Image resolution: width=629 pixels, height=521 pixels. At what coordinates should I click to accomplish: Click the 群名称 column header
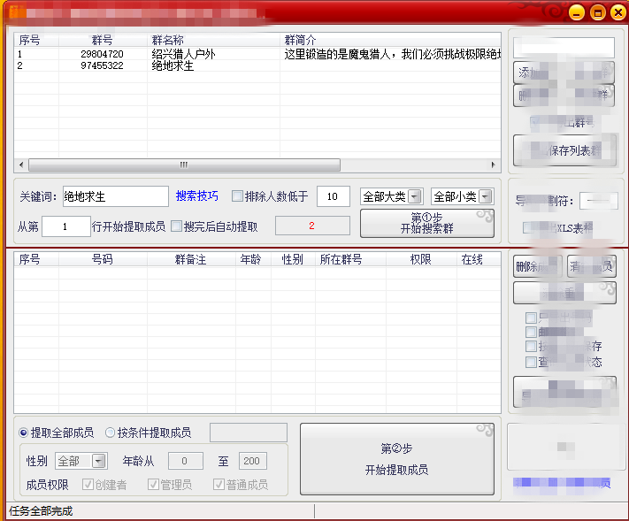click(x=213, y=40)
